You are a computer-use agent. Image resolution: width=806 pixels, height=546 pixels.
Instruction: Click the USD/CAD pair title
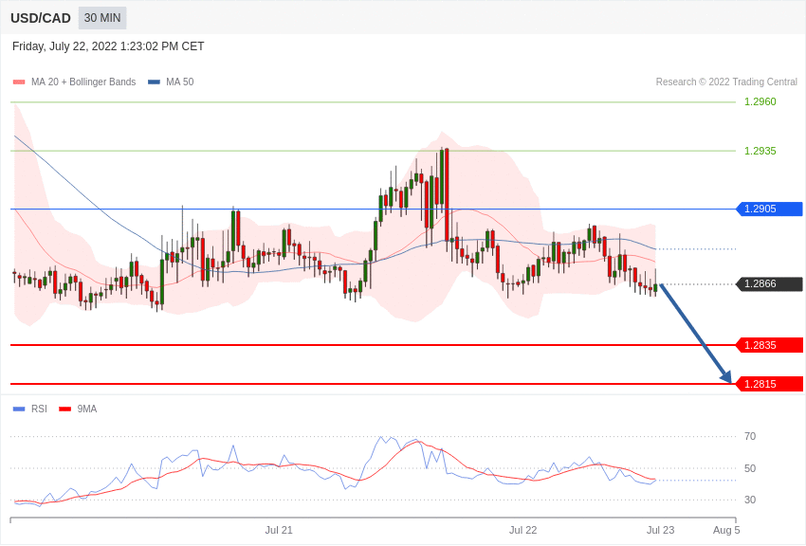[x=41, y=18]
